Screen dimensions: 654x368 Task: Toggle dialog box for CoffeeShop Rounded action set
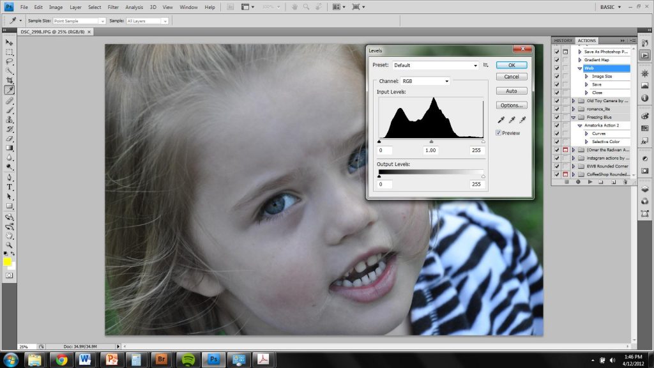tap(565, 174)
